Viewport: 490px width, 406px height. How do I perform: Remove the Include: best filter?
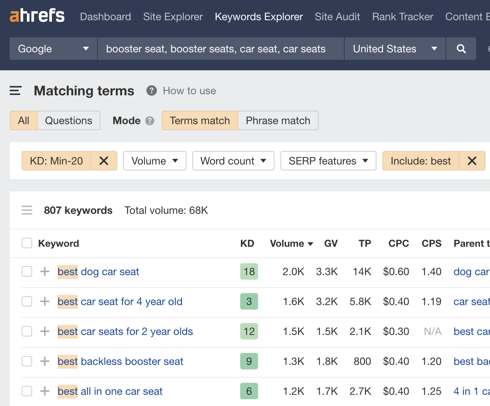472,161
